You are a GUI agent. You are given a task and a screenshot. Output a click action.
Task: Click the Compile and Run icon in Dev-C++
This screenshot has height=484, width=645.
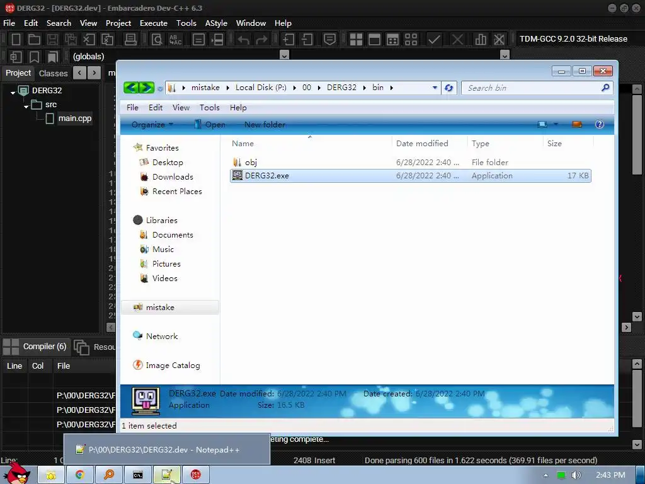coord(393,39)
